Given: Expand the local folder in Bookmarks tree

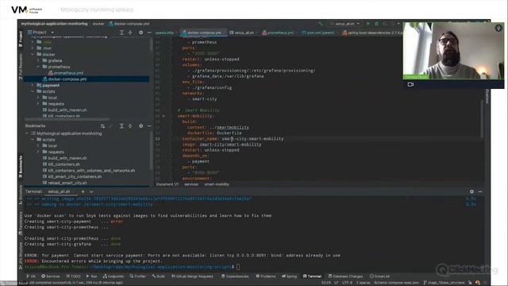Looking at the screenshot, I should (x=38, y=146).
